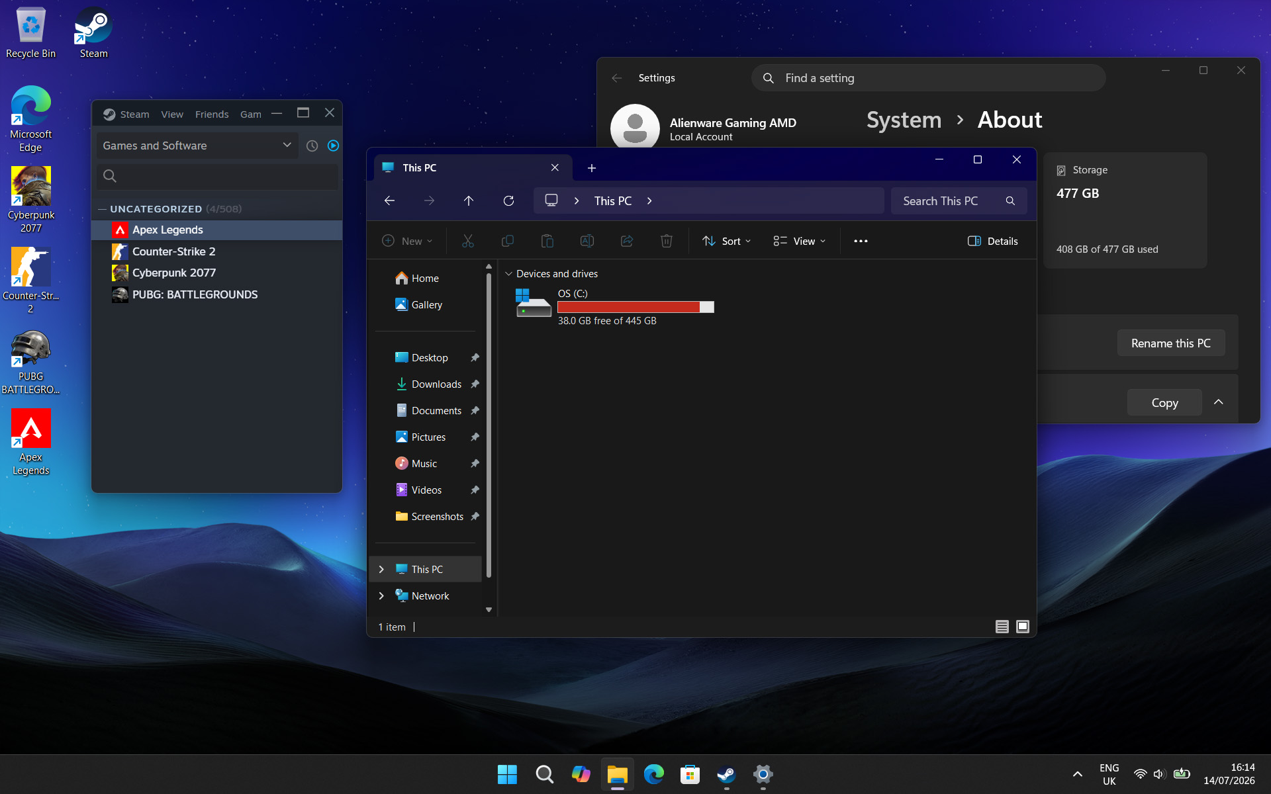The image size is (1271, 794).
Task: Open Games and Software dropdown in Steam
Action: pos(197,146)
